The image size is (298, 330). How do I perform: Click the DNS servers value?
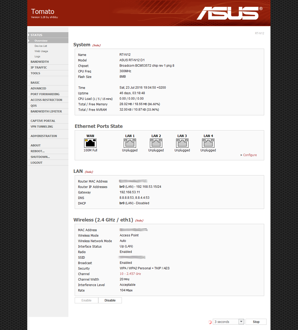point(134,198)
